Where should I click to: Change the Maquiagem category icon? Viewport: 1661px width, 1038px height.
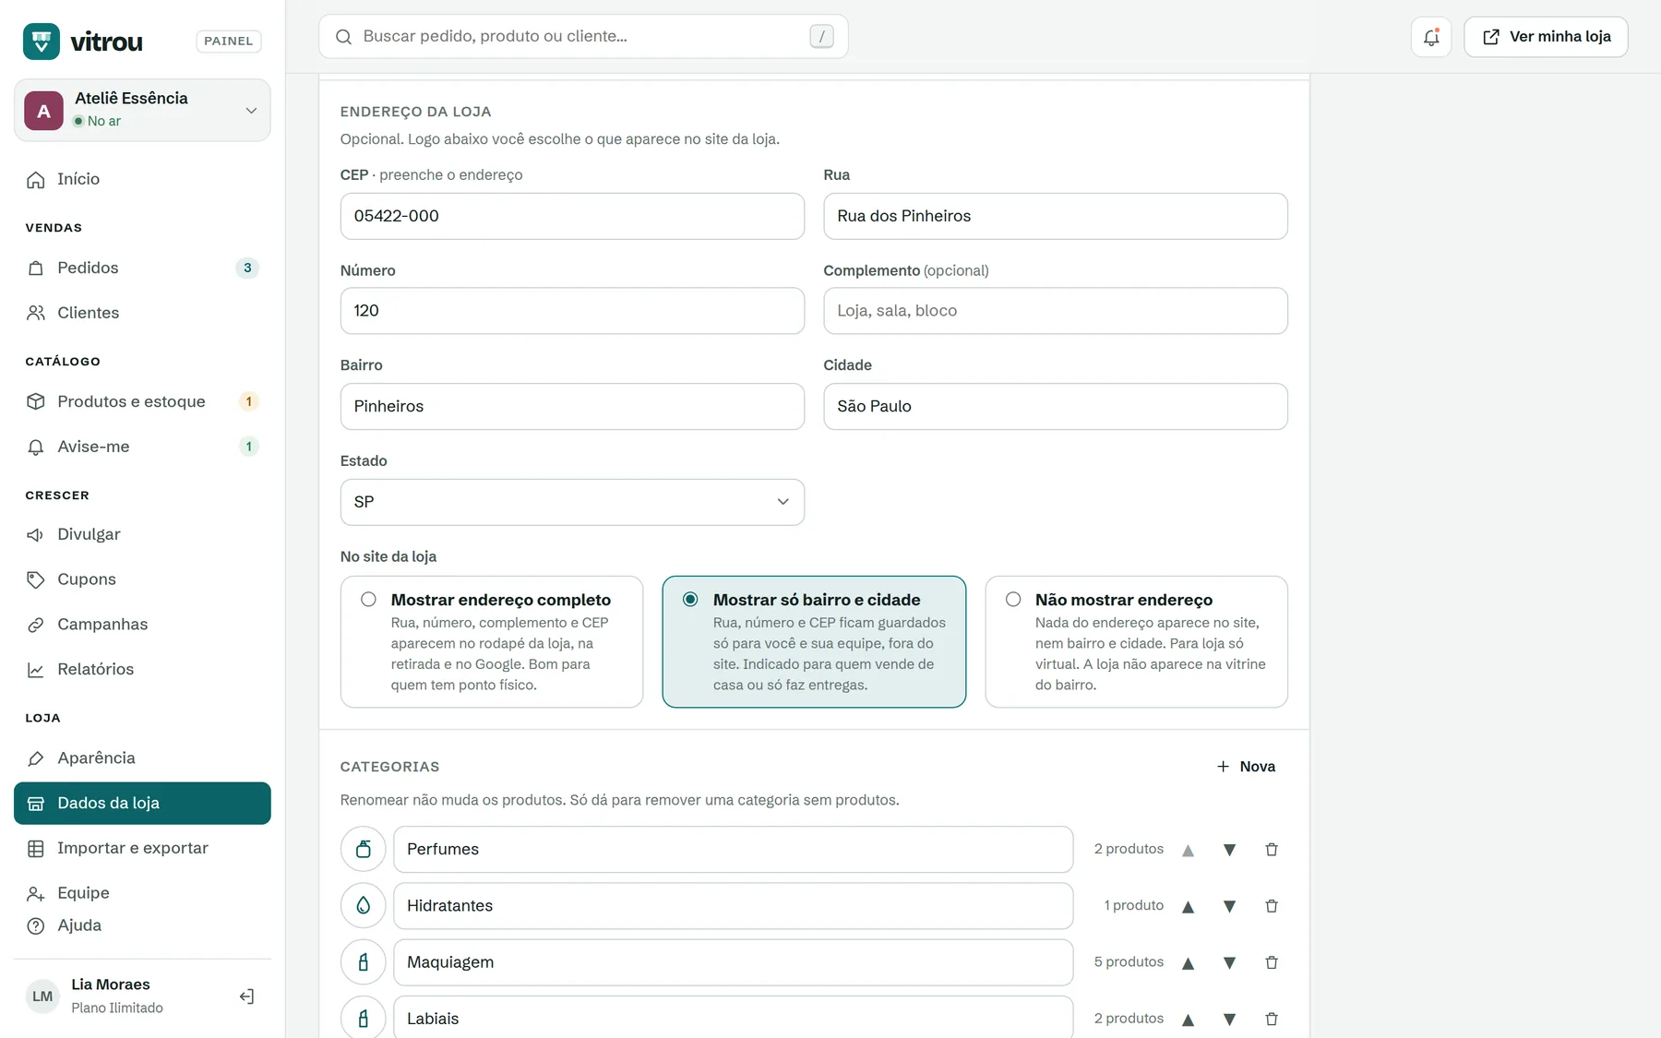[364, 962]
